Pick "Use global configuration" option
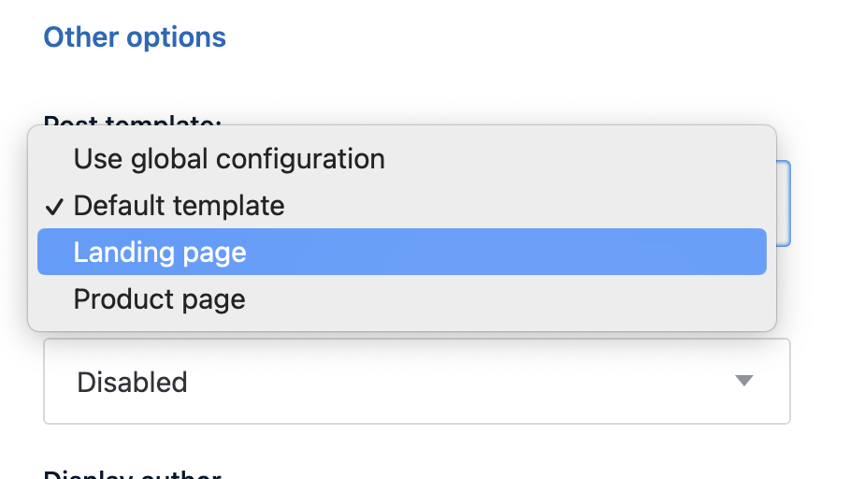The width and height of the screenshot is (849, 479). (x=229, y=159)
